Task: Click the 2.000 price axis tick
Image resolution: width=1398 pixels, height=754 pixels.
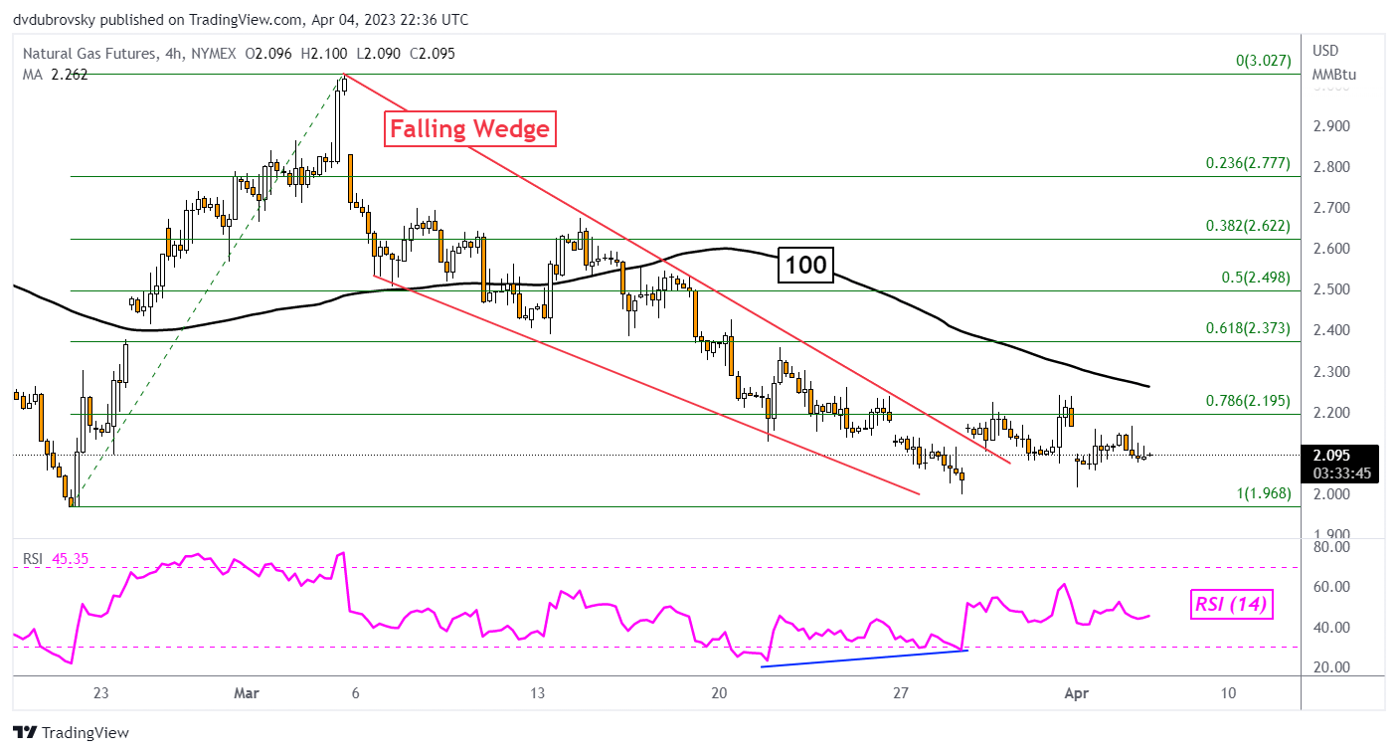Action: [x=1329, y=494]
